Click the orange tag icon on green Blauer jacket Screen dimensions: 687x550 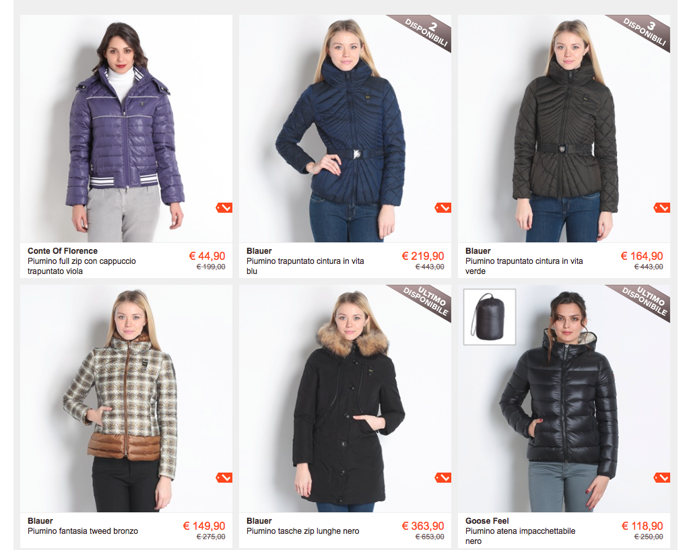pos(662,207)
